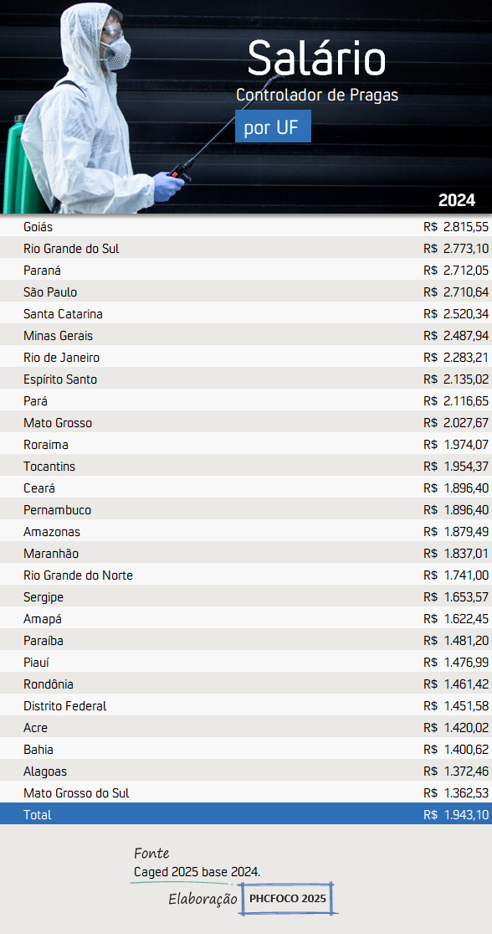Select the 'Caged 2025 base 2024' source text

[197, 872]
